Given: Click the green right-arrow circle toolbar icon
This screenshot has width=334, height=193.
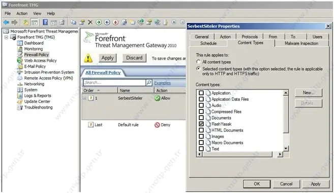Looking at the screenshot, I should pyautogui.click(x=99, y=22).
